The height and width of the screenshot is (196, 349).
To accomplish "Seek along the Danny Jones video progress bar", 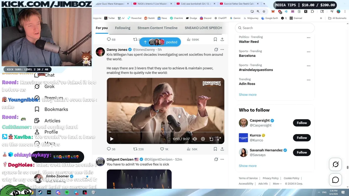I will click(166, 132).
